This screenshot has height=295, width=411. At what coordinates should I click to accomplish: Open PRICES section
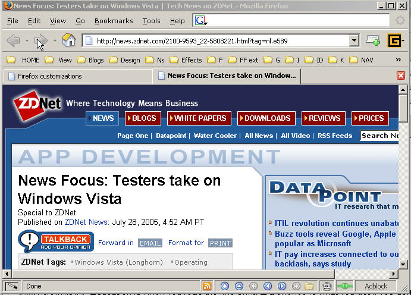coord(370,118)
